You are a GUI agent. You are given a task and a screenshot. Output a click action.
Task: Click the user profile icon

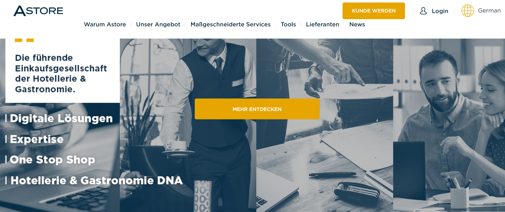(423, 11)
